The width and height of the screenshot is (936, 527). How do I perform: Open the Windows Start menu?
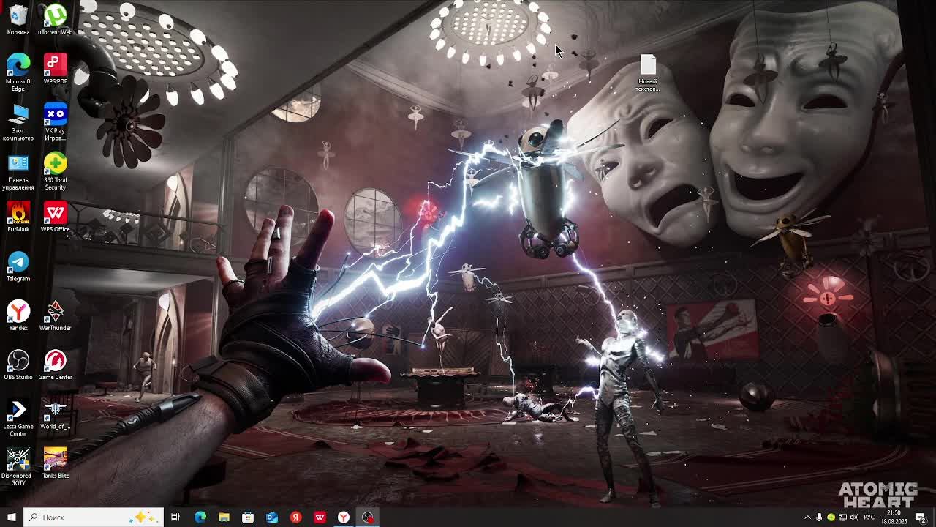tap(11, 517)
